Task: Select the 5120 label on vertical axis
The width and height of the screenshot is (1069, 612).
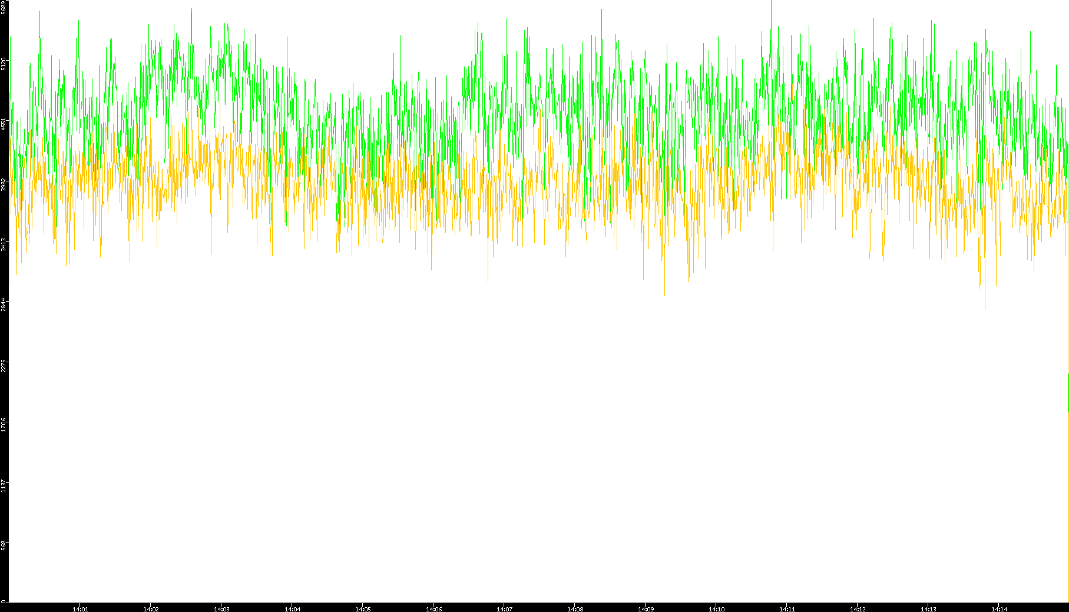Action: [x=4, y=64]
